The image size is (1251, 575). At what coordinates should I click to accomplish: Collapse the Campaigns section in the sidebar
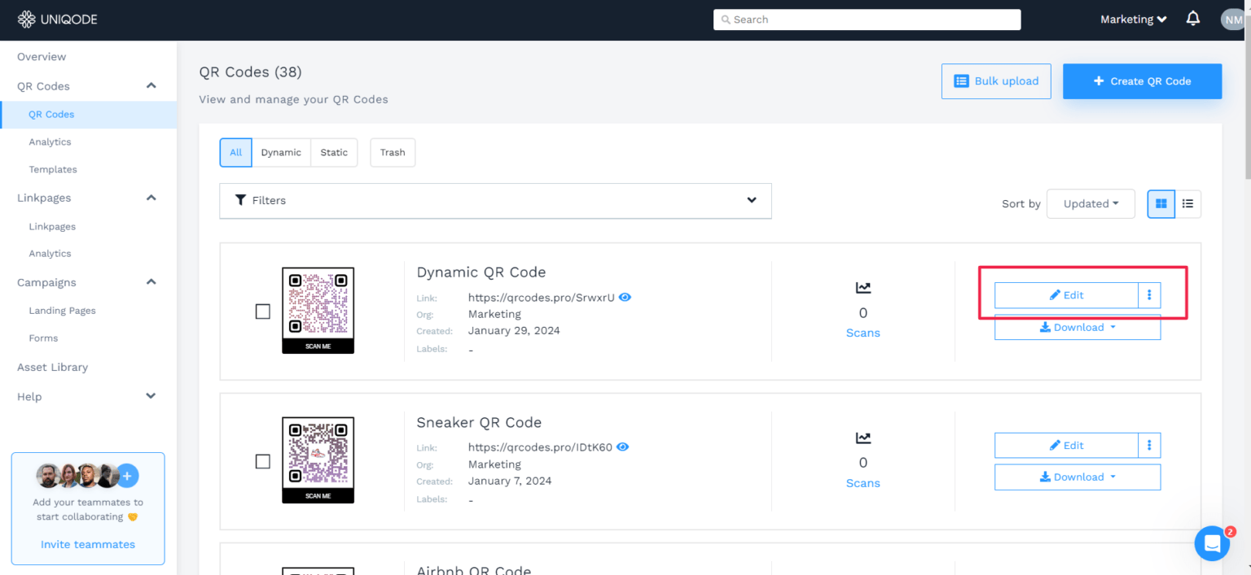151,281
